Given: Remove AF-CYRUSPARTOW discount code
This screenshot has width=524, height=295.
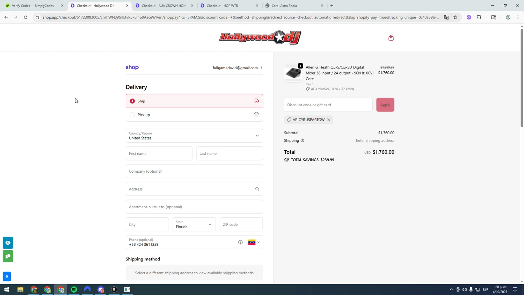Looking at the screenshot, I should point(329,120).
